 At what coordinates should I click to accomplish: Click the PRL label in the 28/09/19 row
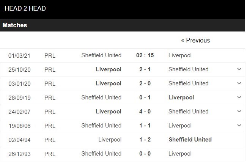[50, 98]
